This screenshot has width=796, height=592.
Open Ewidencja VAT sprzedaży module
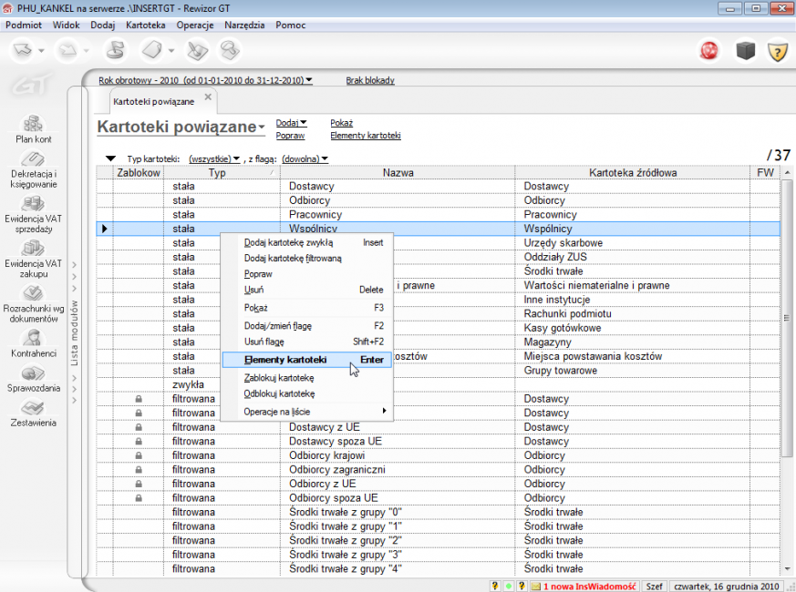tap(34, 203)
